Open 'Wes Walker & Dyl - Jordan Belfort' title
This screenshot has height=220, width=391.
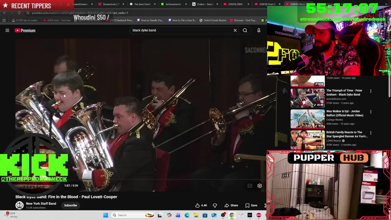(345, 113)
